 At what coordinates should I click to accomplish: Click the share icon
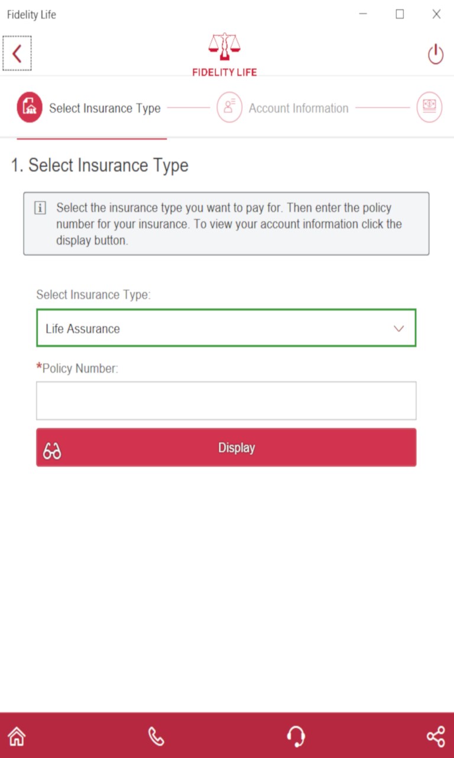point(436,736)
